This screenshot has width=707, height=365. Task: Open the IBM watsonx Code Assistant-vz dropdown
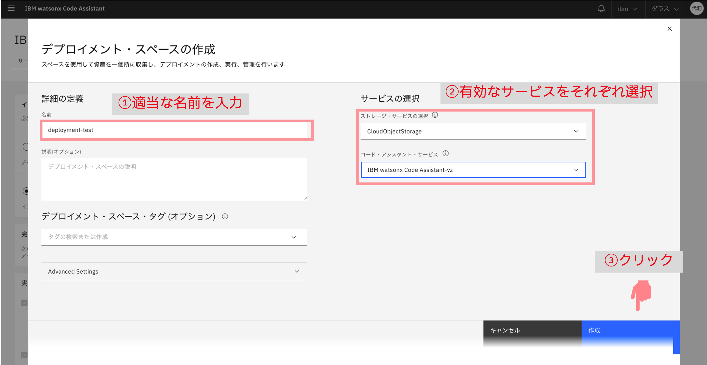point(473,170)
